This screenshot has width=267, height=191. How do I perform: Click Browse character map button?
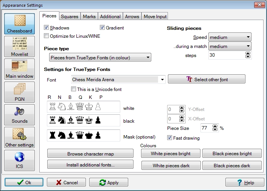coord(90,154)
